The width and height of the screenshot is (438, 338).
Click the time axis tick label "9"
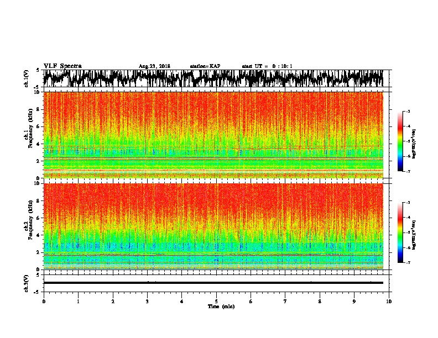tap(354, 302)
